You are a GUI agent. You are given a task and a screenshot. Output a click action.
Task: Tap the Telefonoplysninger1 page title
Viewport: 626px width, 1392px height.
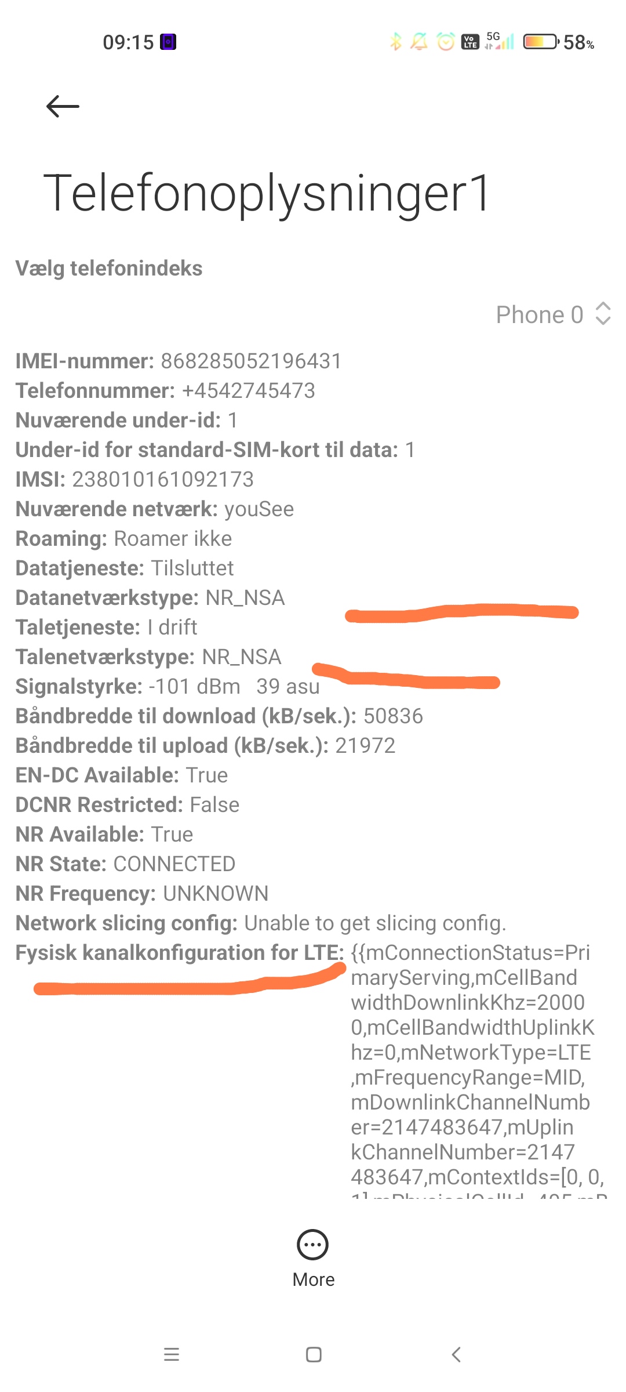(x=268, y=194)
